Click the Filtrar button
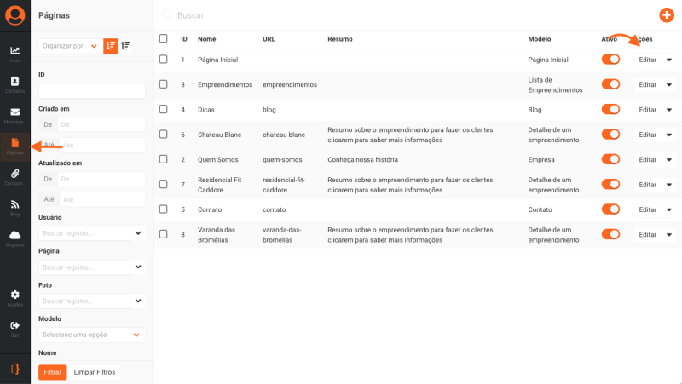Viewport: 682px width, 384px height. coord(52,372)
